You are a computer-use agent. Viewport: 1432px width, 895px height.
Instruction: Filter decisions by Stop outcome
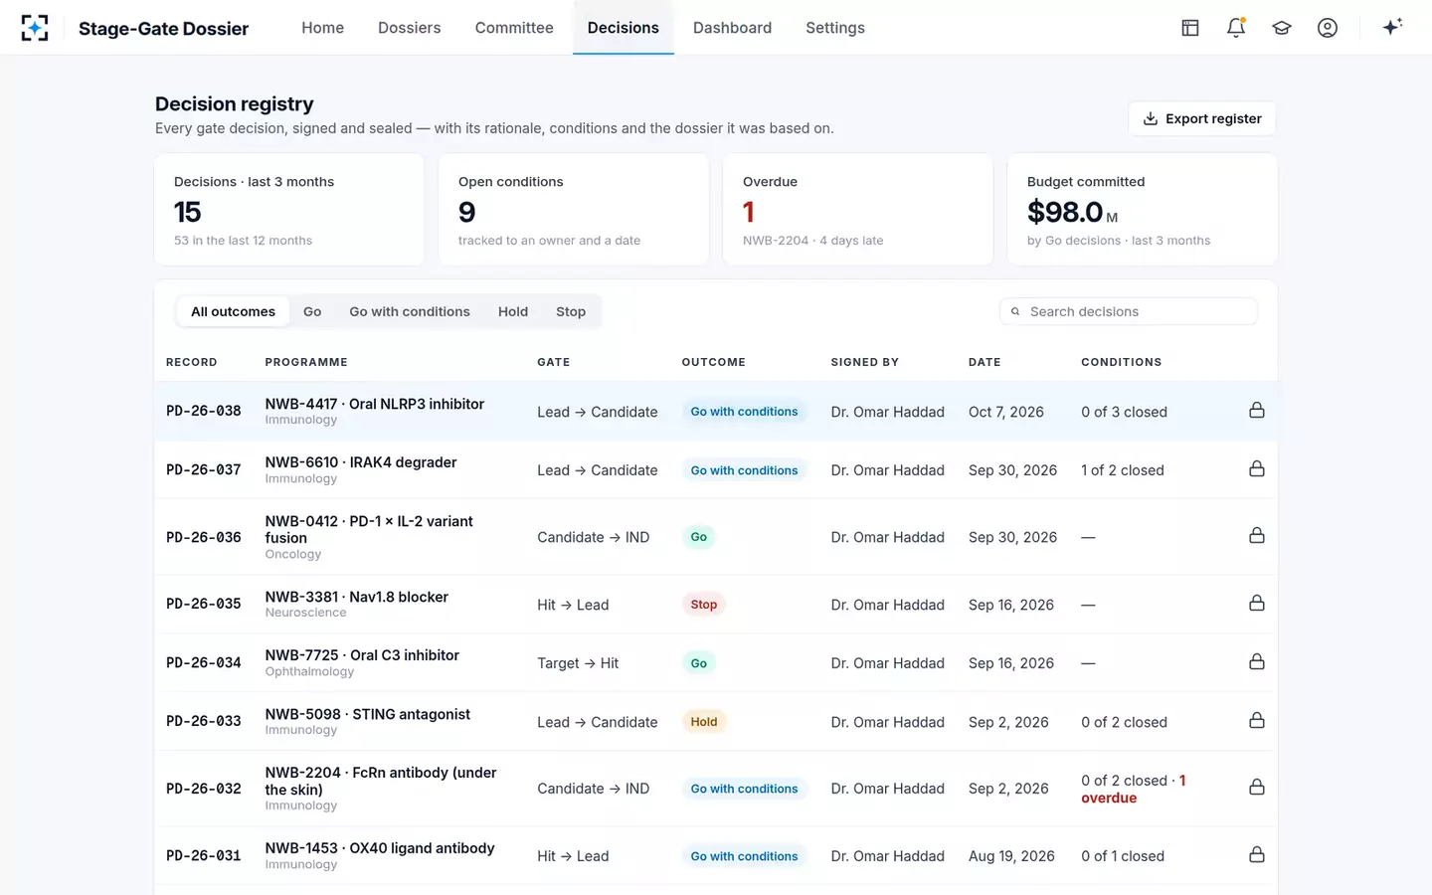571,311
